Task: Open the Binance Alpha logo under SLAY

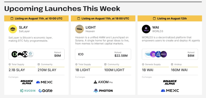Action: (x=27, y=82)
